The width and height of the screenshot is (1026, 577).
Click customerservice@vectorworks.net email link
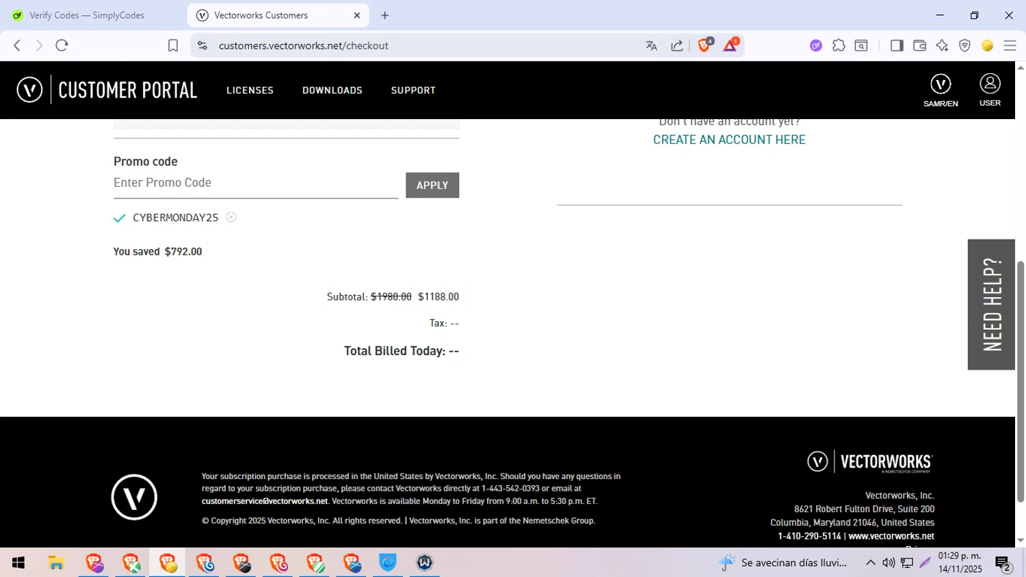(x=265, y=501)
